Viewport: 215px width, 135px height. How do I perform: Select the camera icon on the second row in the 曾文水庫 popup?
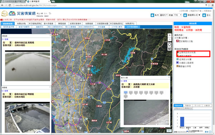coord(126,96)
